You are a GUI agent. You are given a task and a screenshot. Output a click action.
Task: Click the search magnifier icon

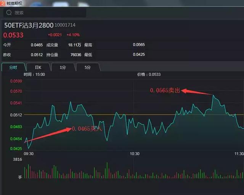9,13
